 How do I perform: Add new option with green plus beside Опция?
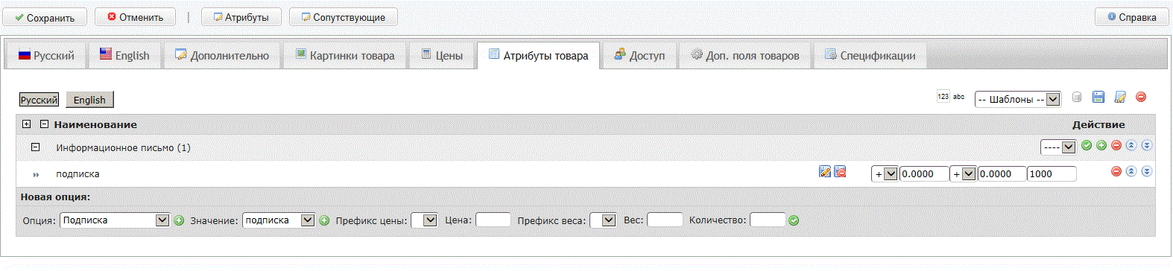[179, 220]
